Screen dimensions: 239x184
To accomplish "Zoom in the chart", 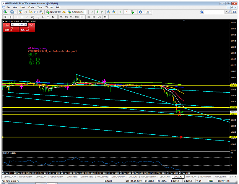I will [109, 12].
